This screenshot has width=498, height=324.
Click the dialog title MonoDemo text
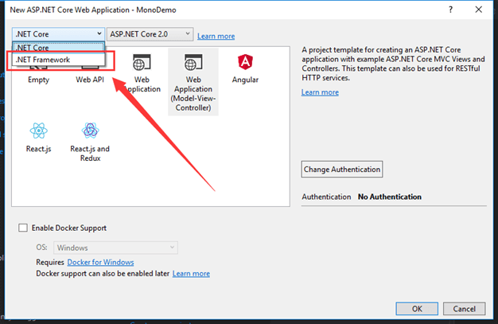[156, 10]
